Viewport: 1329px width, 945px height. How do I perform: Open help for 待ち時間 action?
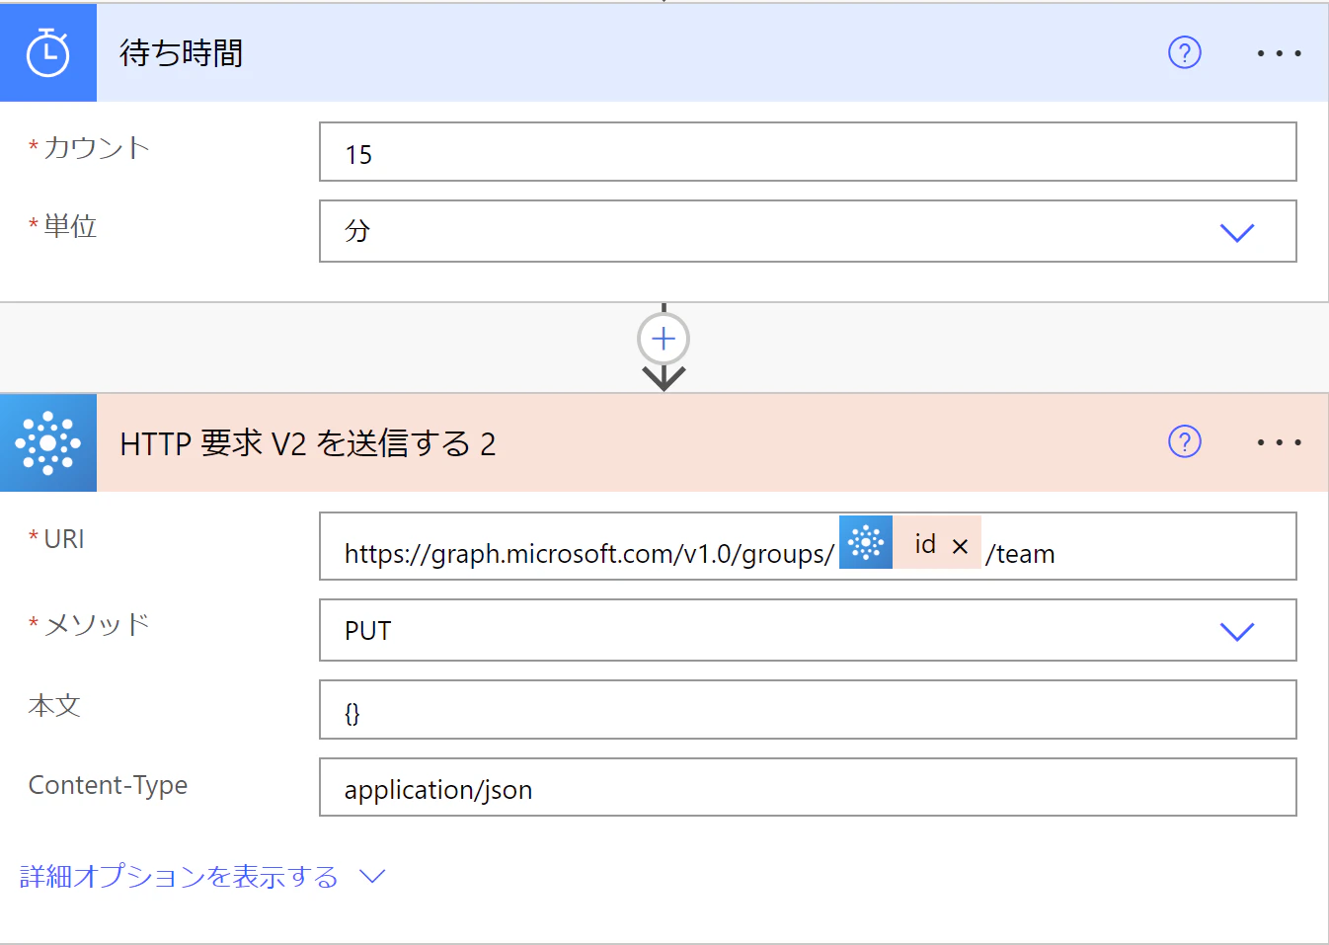1184,52
